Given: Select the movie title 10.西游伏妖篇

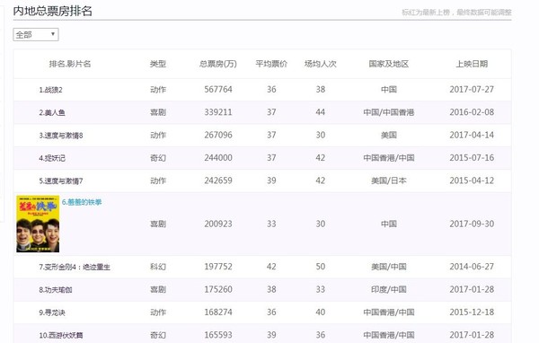Looking at the screenshot, I should (61, 336).
